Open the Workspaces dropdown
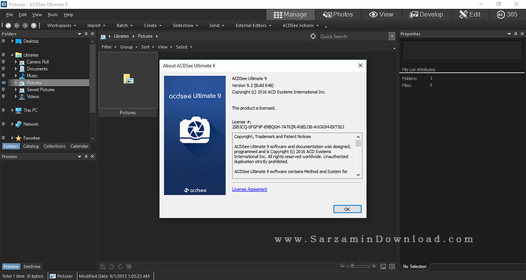 pos(61,26)
